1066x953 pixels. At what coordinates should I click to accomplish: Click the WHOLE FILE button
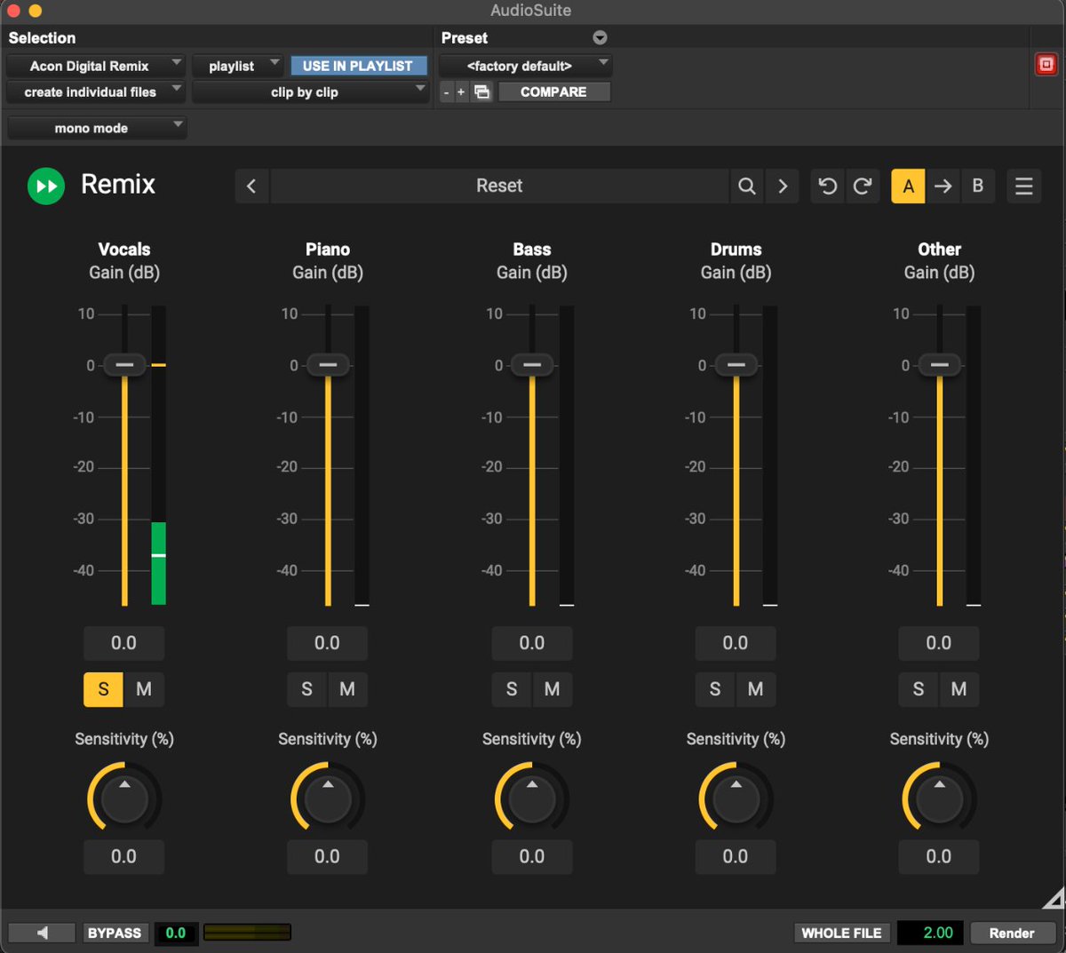point(841,933)
